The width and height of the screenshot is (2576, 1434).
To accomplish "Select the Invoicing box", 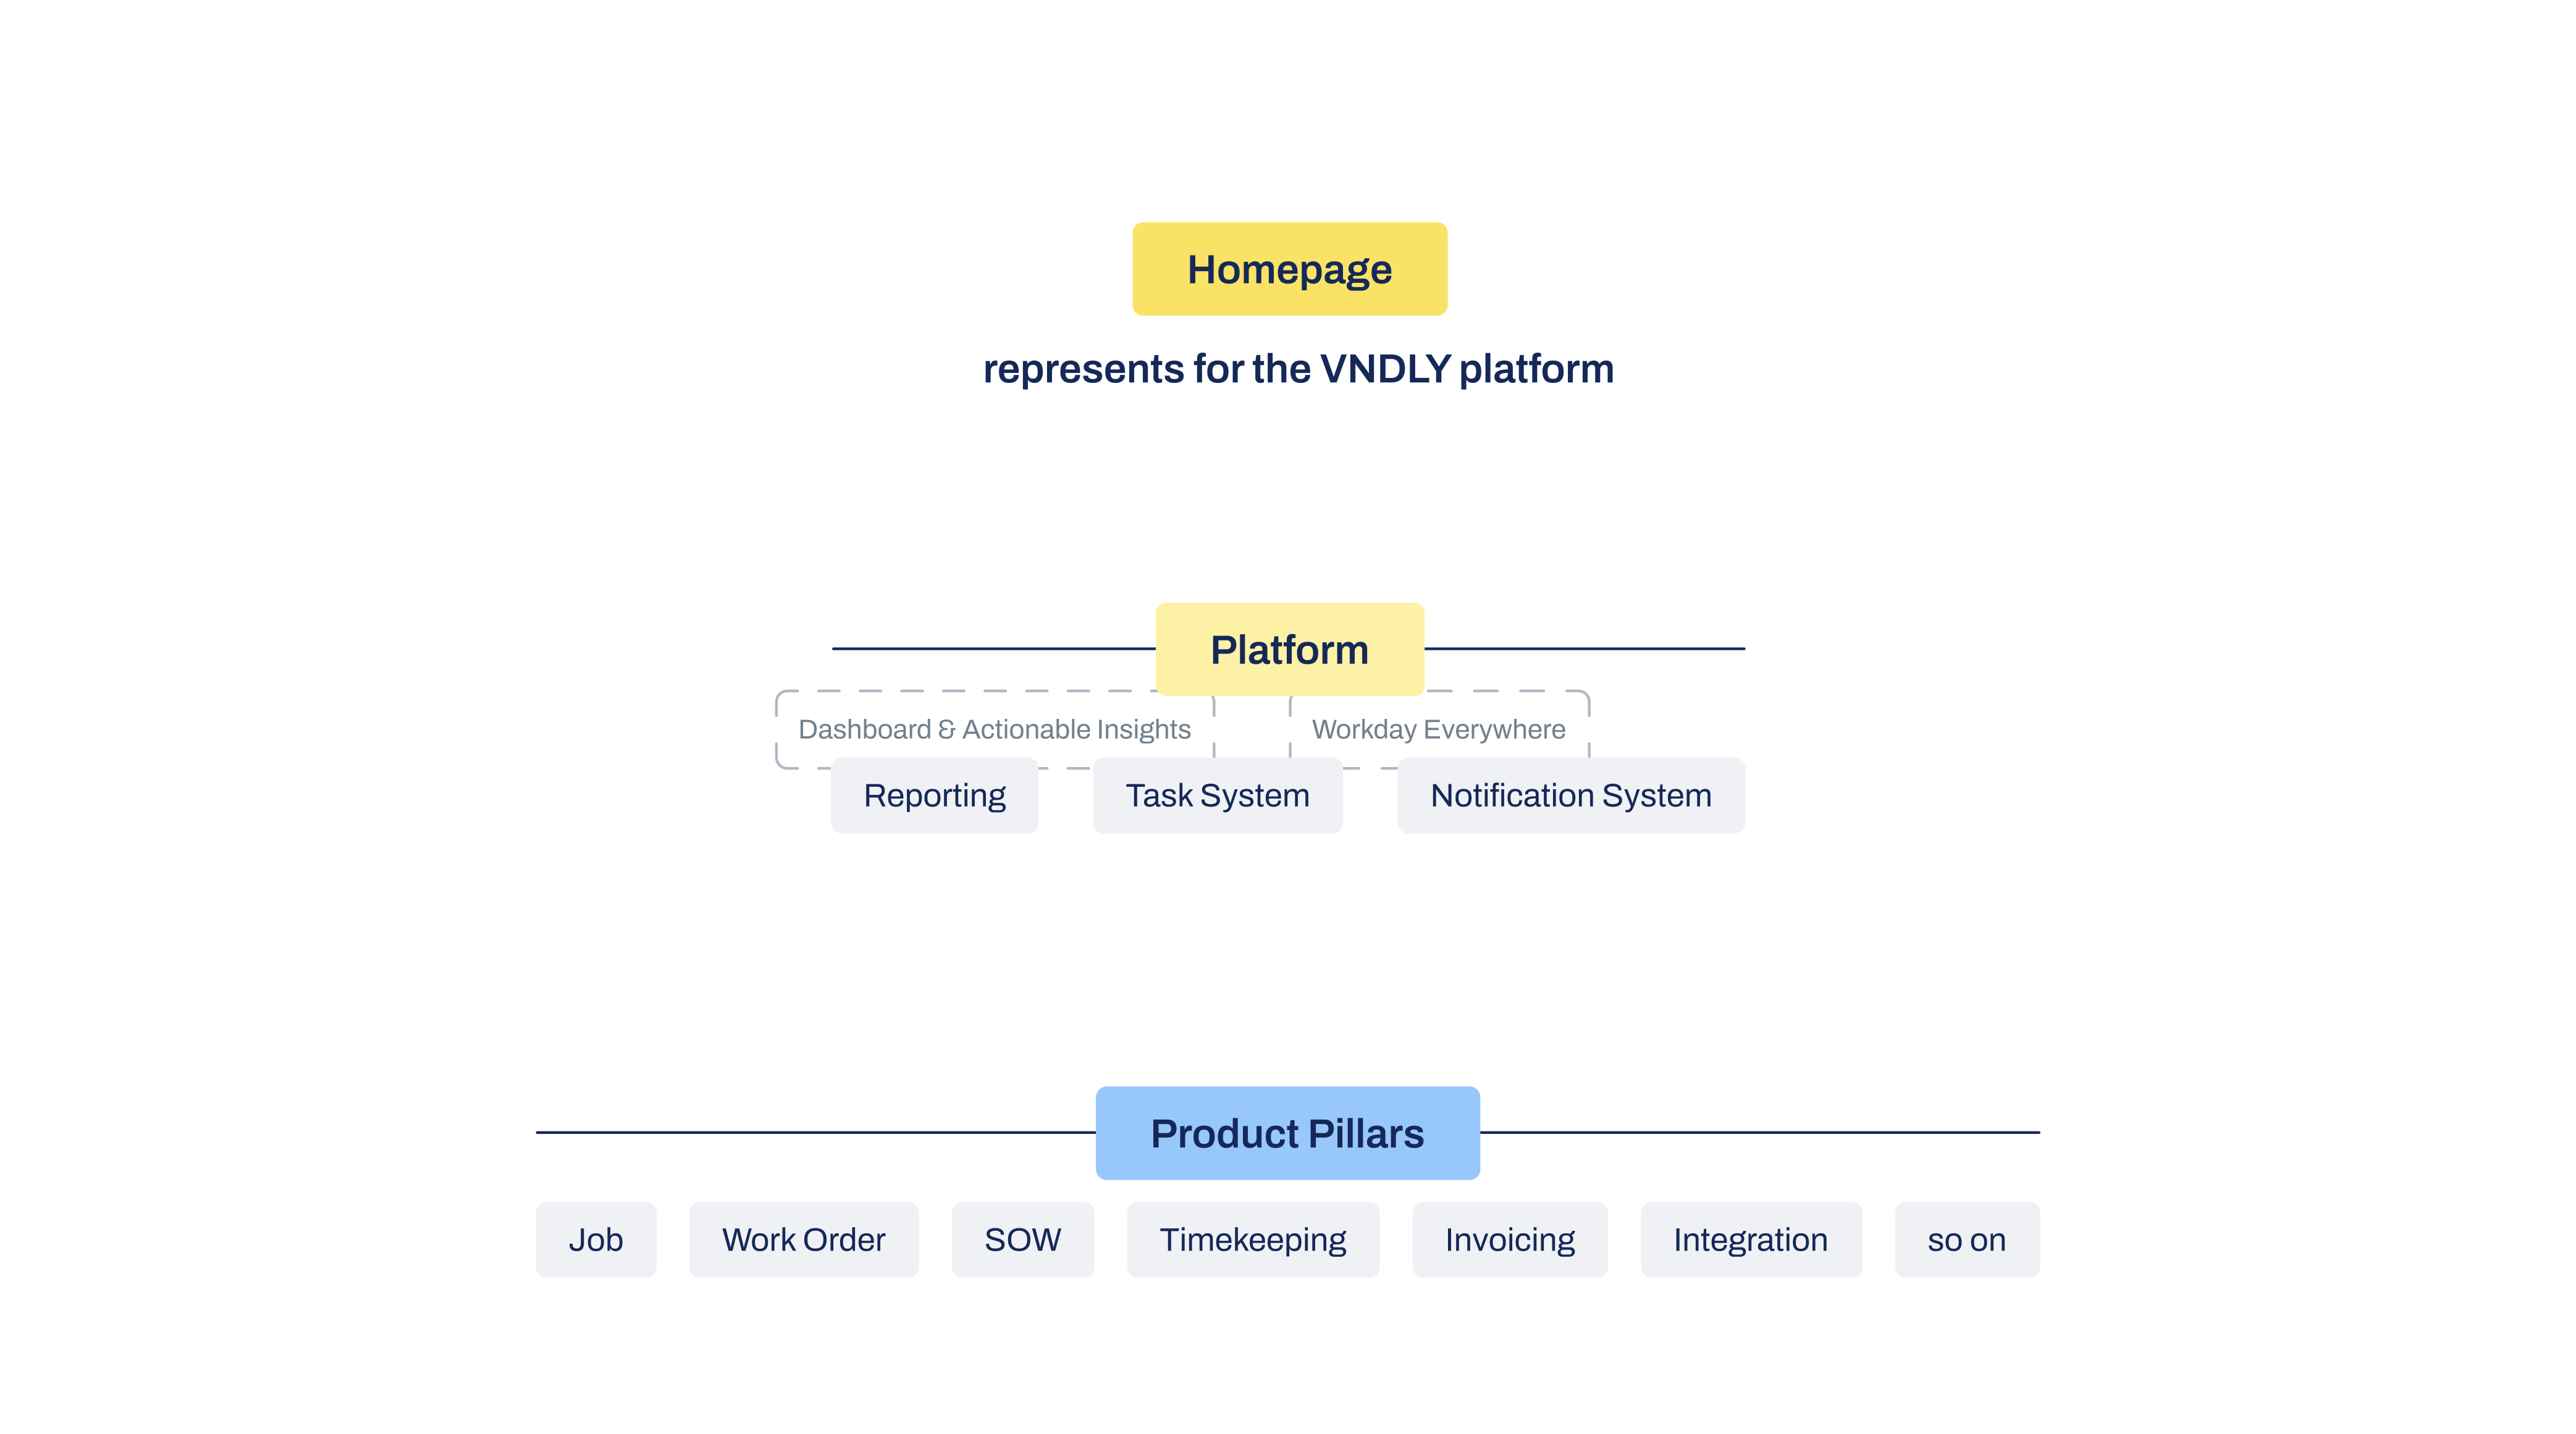I will pos(1509,1239).
